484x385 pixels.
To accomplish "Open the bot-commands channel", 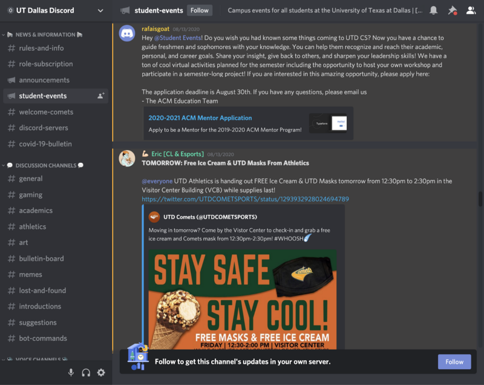I will tap(56, 338).
